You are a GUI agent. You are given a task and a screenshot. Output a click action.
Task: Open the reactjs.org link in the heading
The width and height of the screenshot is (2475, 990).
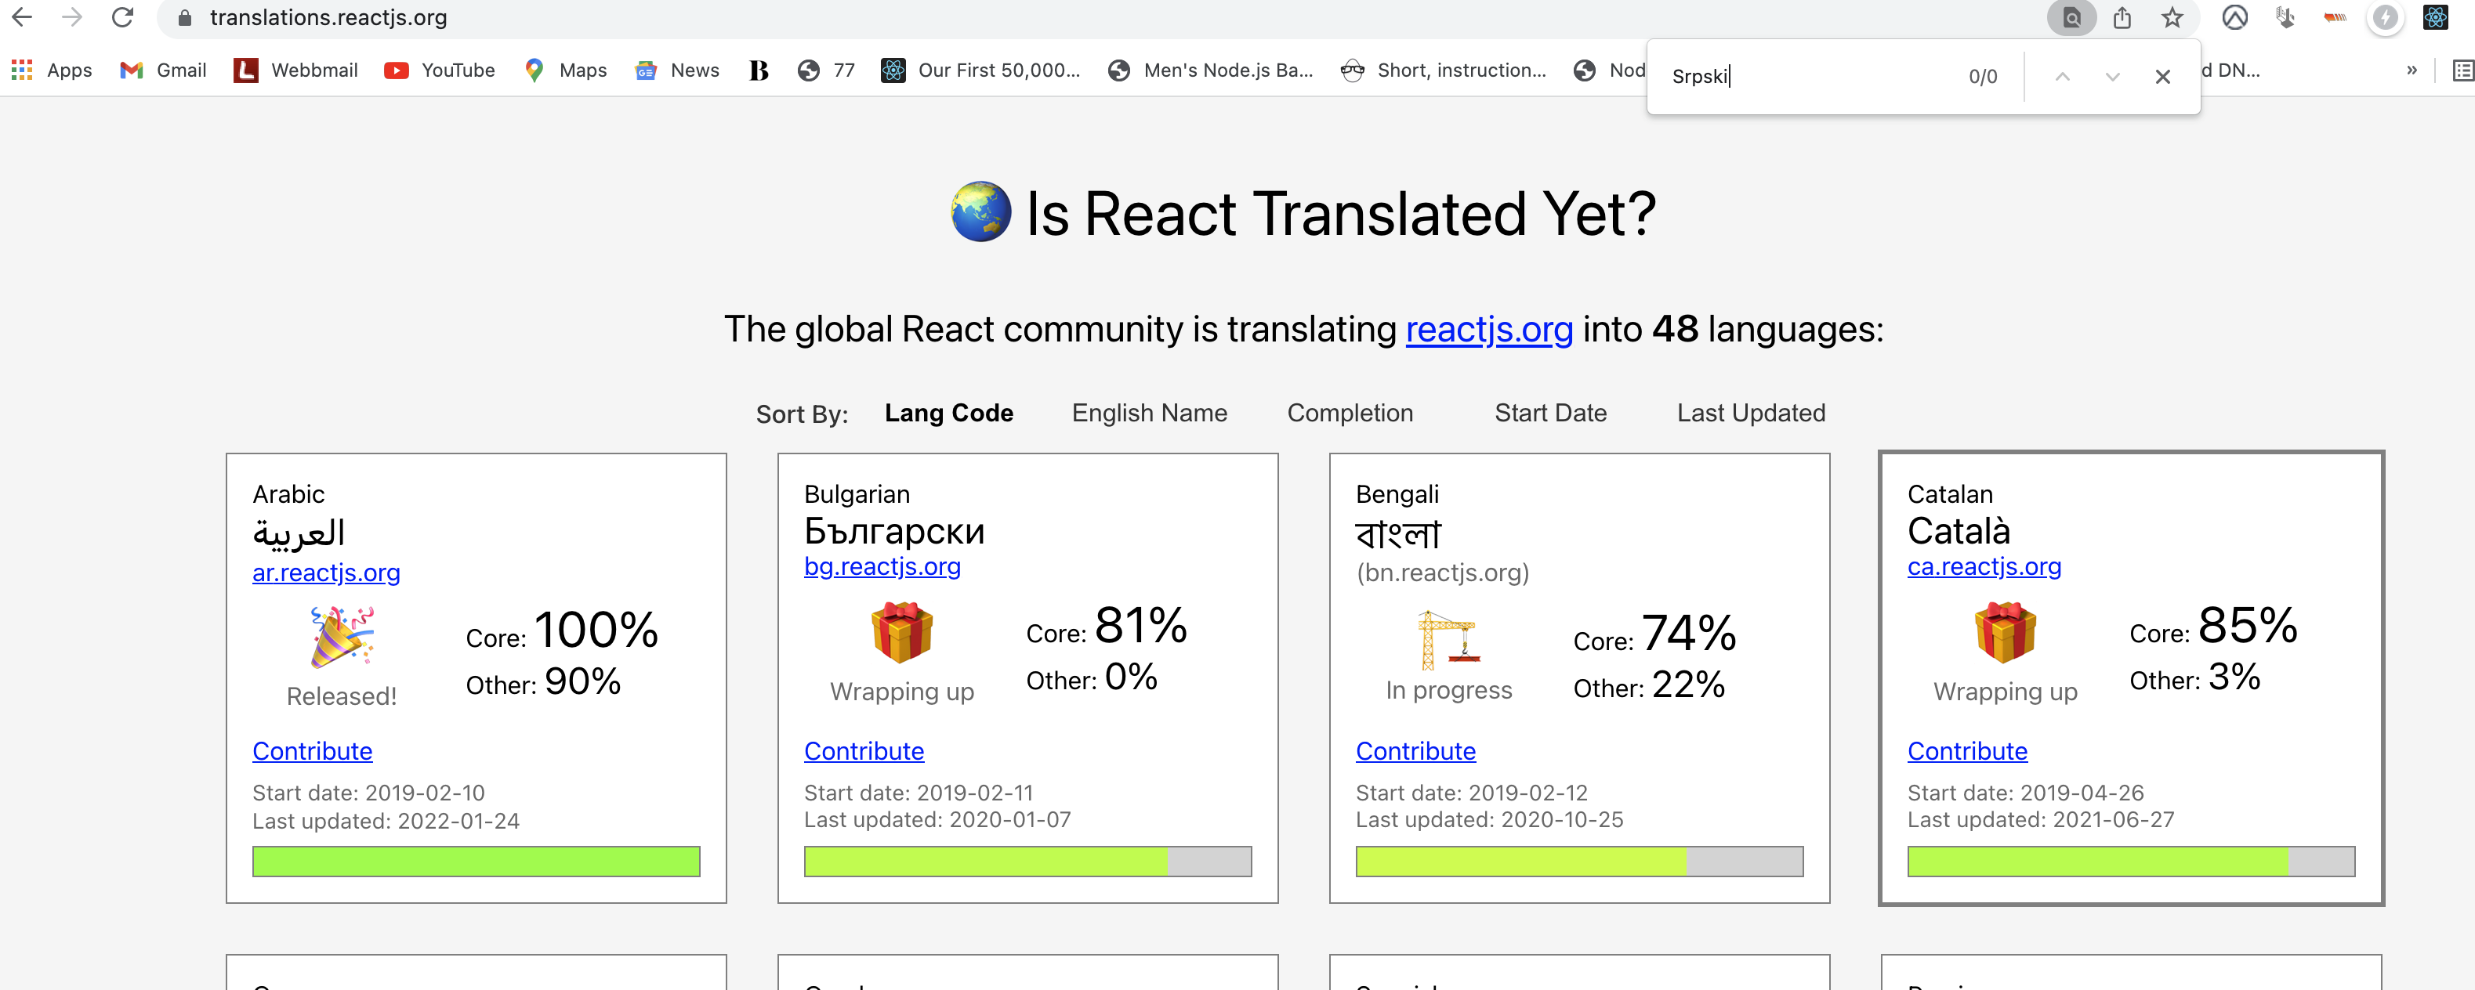(x=1489, y=331)
